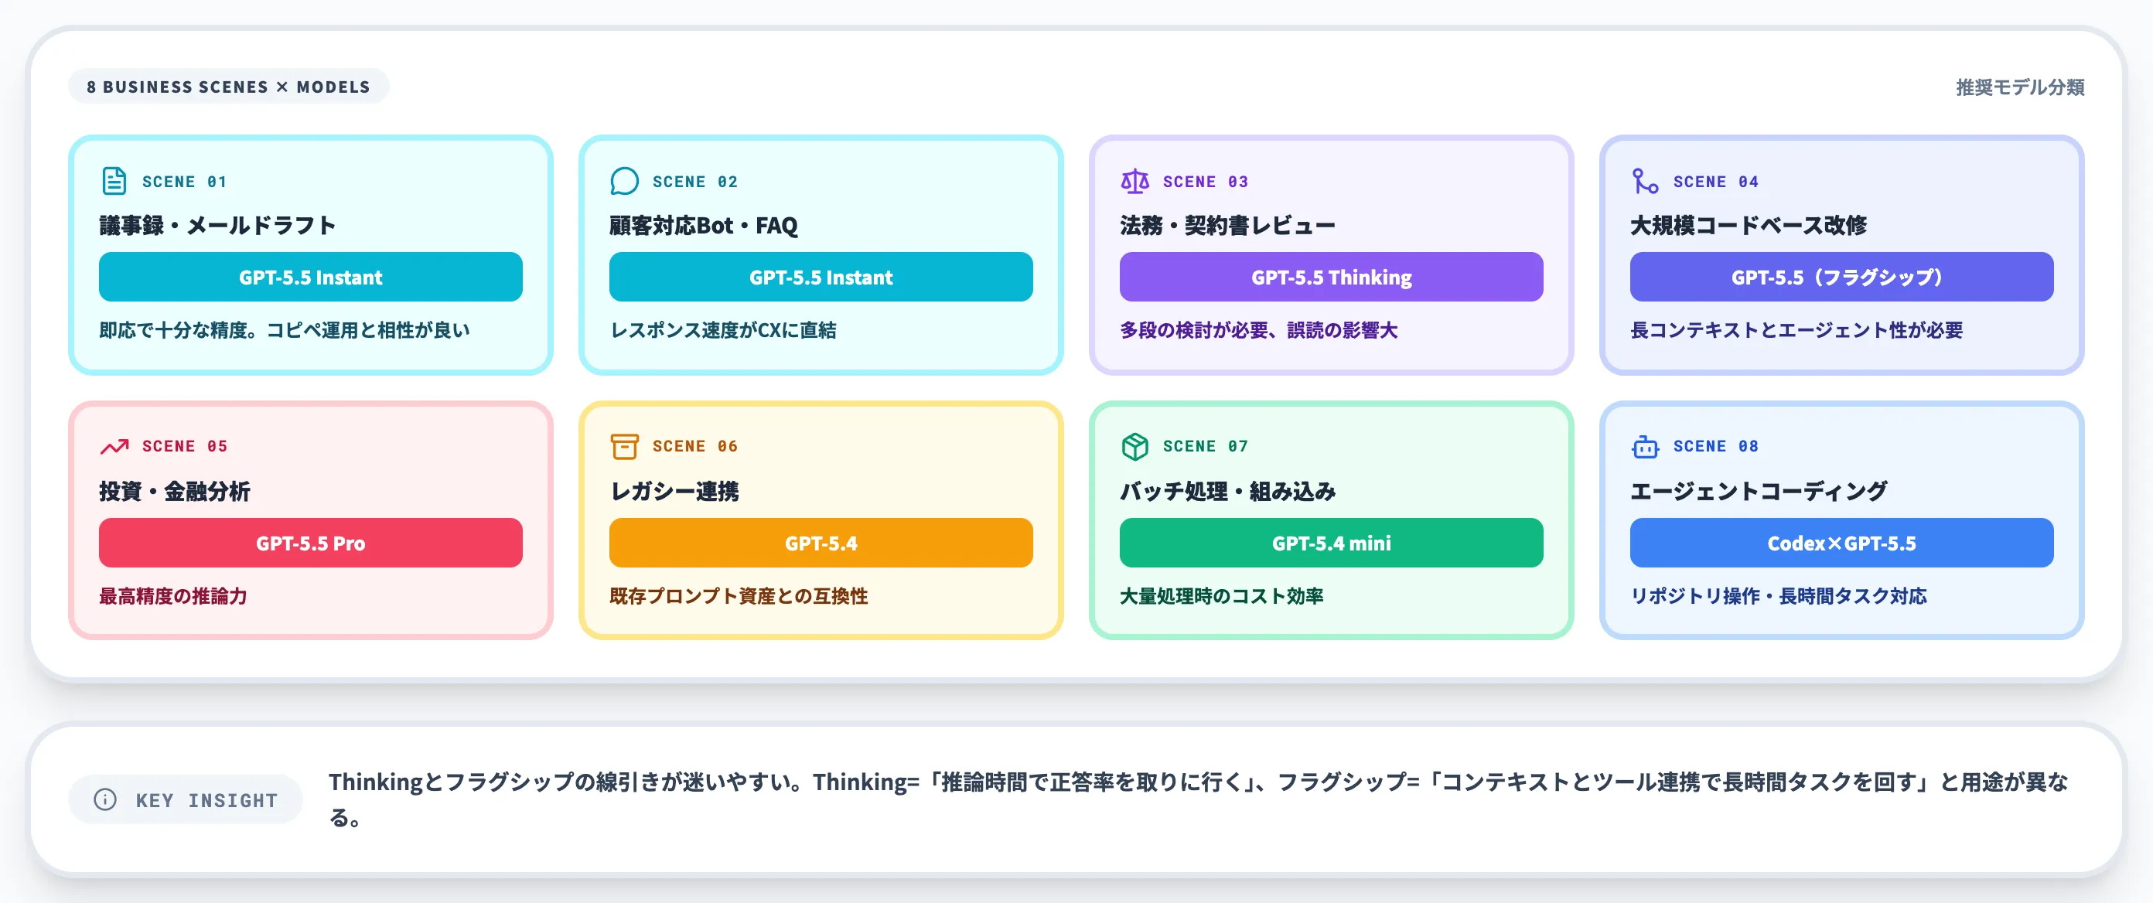Click the 大規模コードベース改修 heading
Image resolution: width=2153 pixels, height=903 pixels.
(x=1749, y=226)
